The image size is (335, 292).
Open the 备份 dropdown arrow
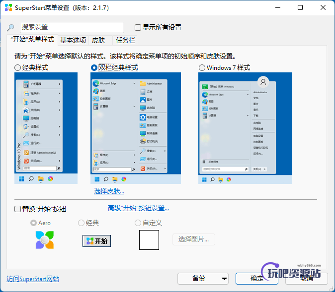pos(224,279)
